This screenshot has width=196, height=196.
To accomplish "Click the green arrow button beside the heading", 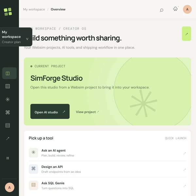I will click(187, 34).
